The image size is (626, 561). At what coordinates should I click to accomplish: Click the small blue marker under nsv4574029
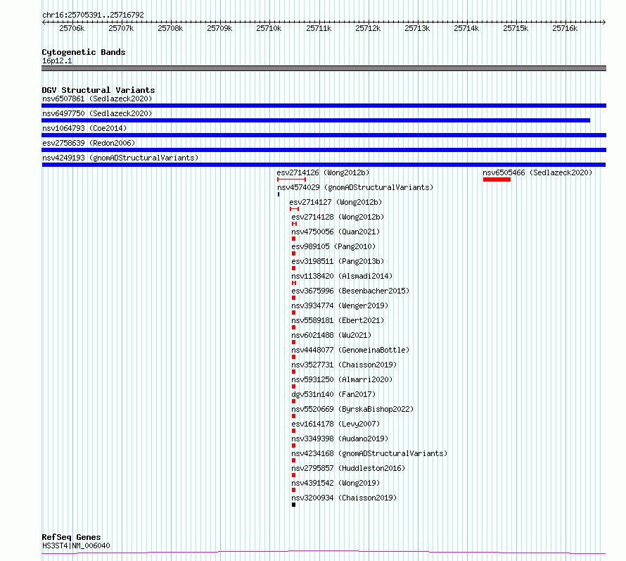279,194
